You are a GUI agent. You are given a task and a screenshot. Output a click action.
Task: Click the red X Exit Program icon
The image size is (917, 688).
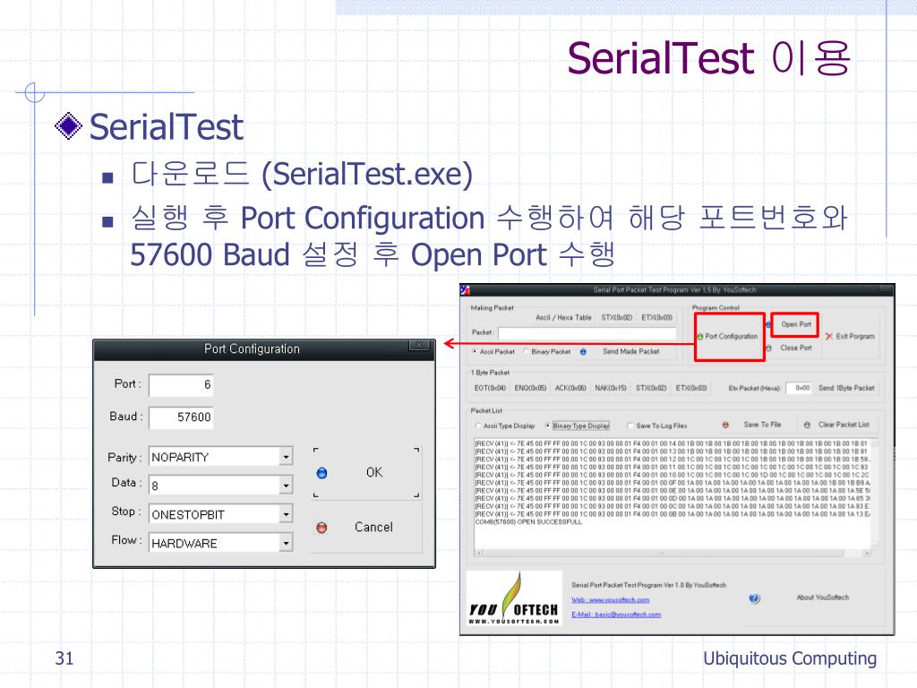pos(828,337)
